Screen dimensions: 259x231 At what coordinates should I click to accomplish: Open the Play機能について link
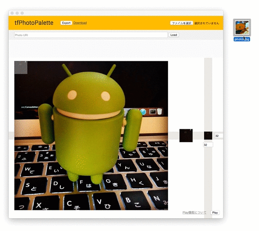click(194, 213)
